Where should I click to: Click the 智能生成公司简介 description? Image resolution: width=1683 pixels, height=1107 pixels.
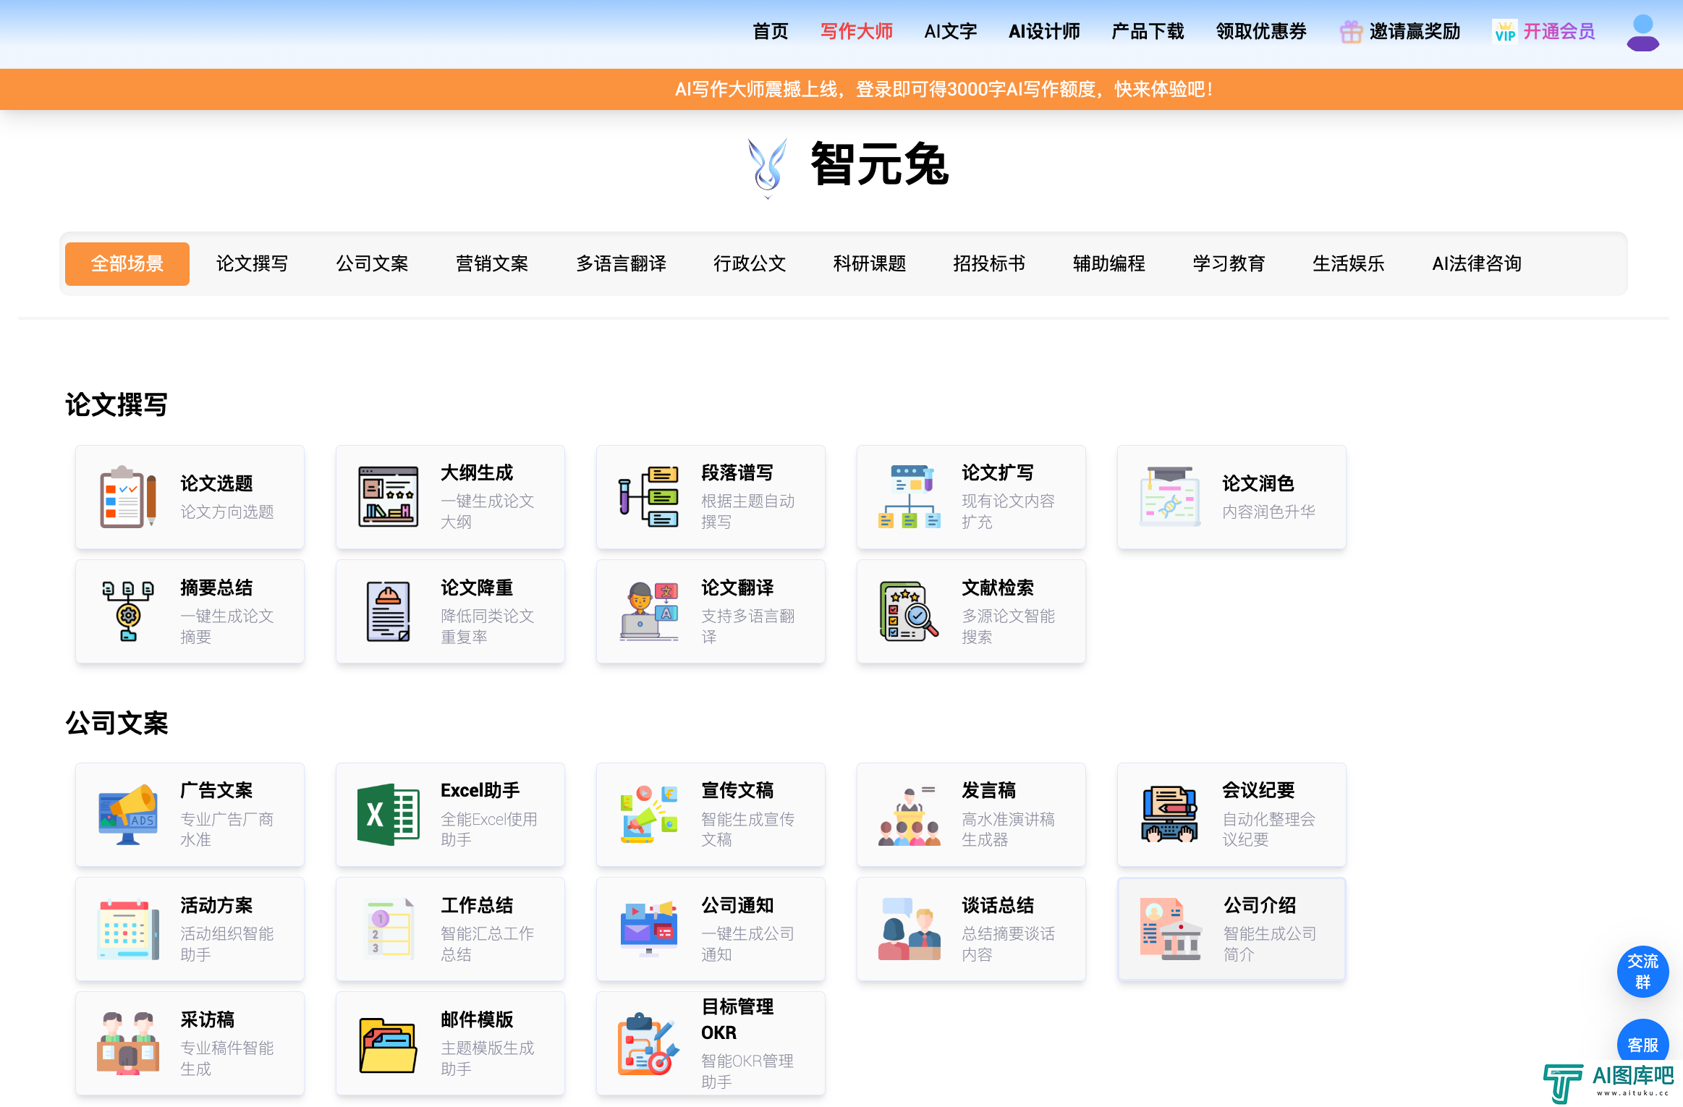(1270, 944)
